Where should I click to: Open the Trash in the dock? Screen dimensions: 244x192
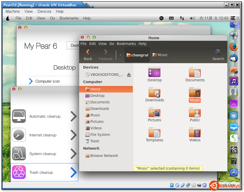[x=234, y=161]
